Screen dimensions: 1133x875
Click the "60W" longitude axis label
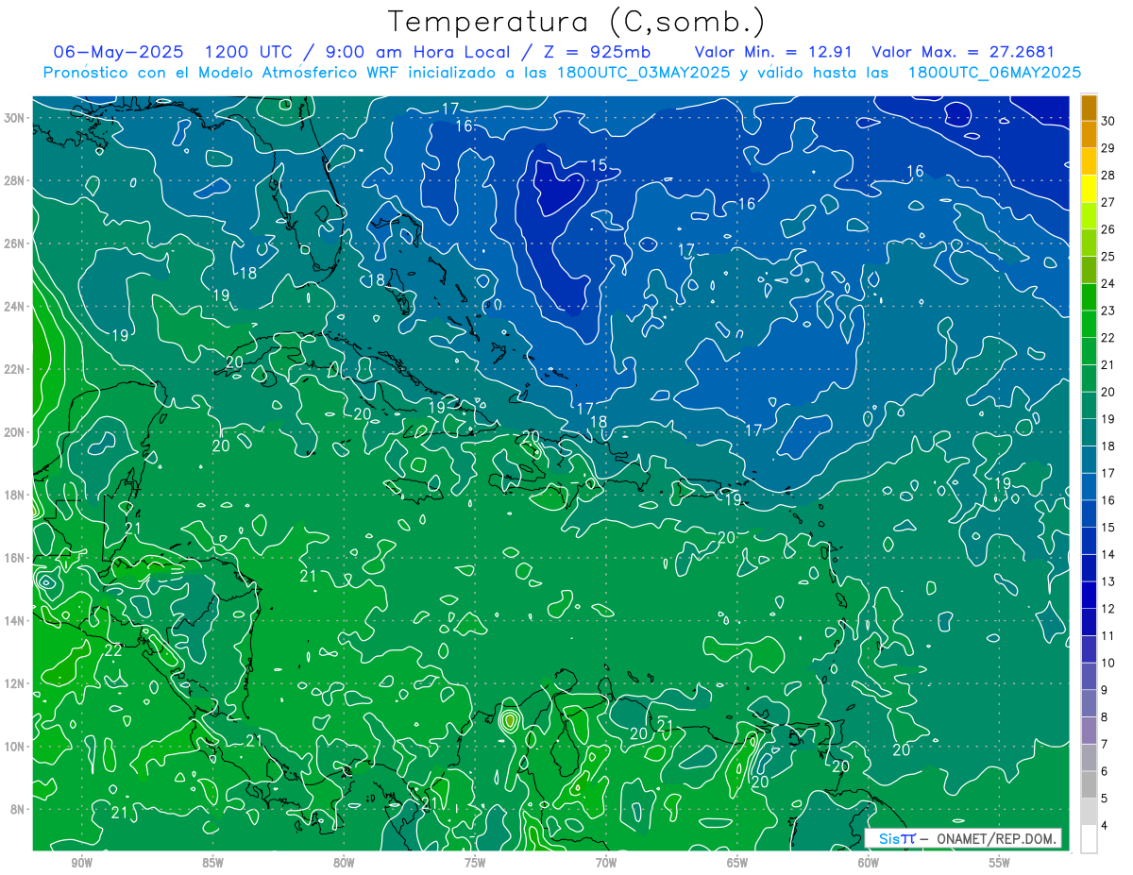[x=869, y=863]
